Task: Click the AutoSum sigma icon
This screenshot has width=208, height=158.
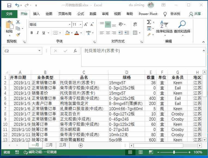Action: coord(149,22)
